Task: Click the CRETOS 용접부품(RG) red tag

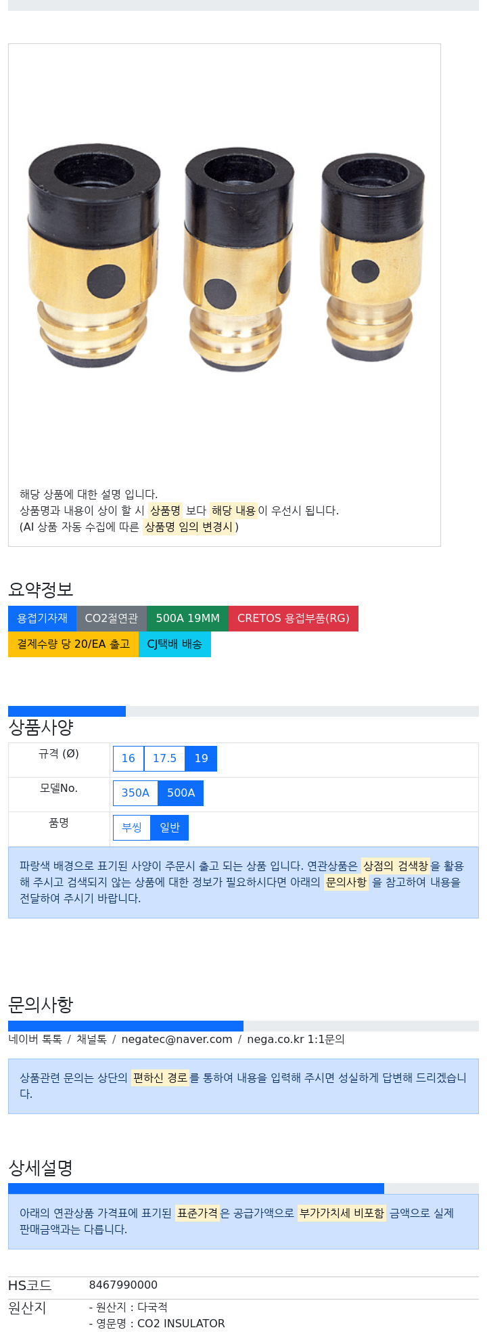Action: point(294,618)
